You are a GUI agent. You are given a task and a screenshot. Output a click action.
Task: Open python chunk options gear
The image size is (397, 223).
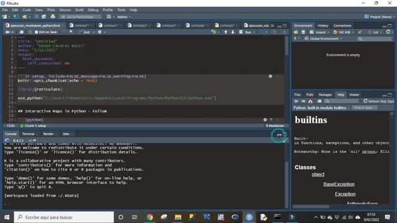coord(265,120)
